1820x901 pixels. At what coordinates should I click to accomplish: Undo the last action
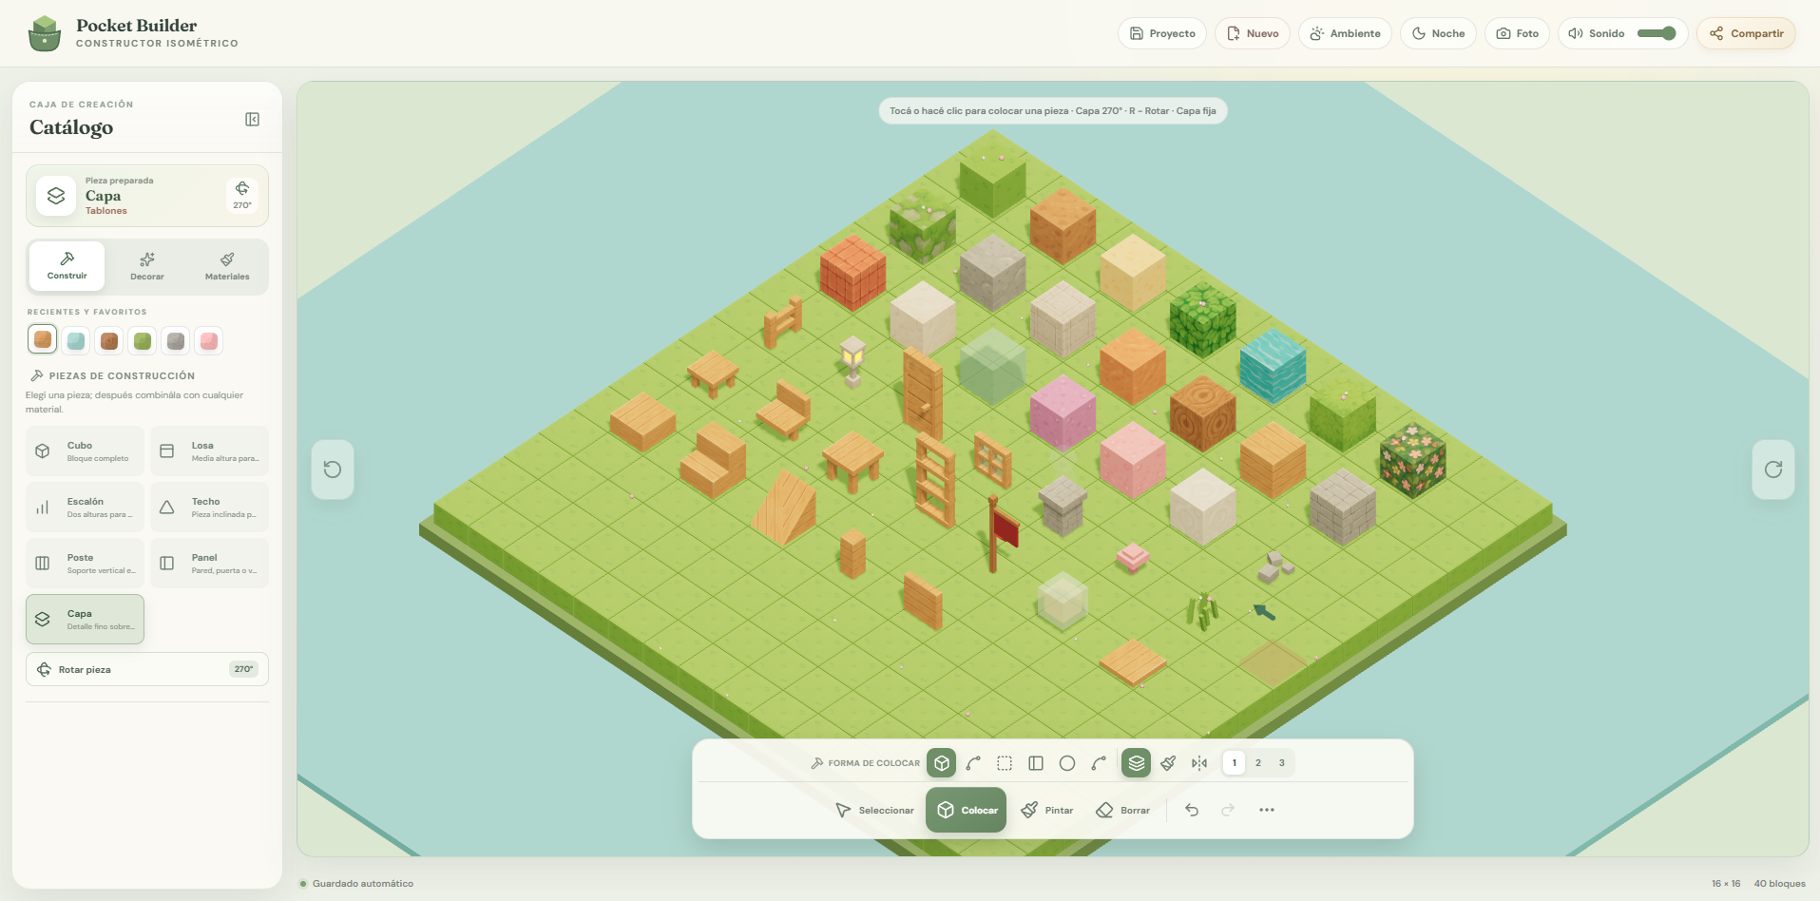1192,810
